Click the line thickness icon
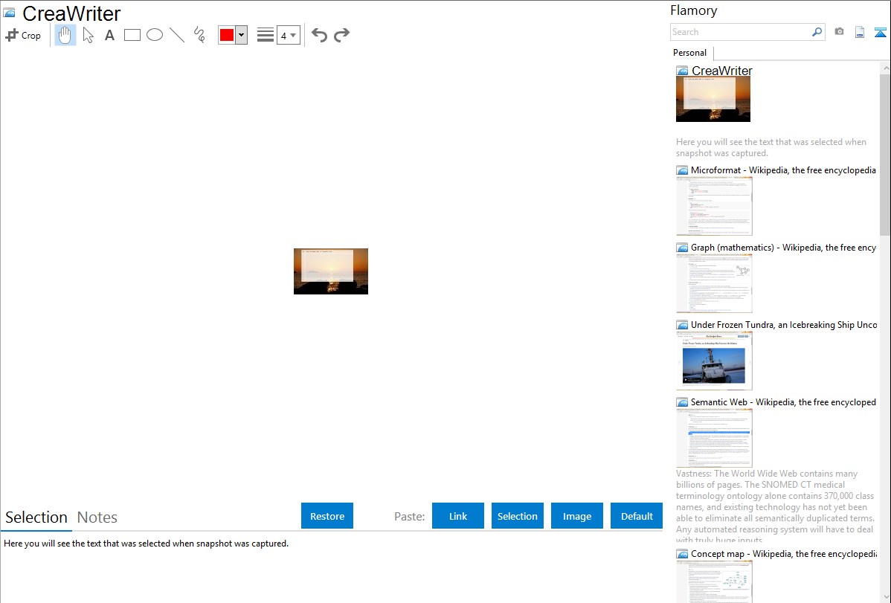Screen dimensions: 891x603 pos(266,35)
